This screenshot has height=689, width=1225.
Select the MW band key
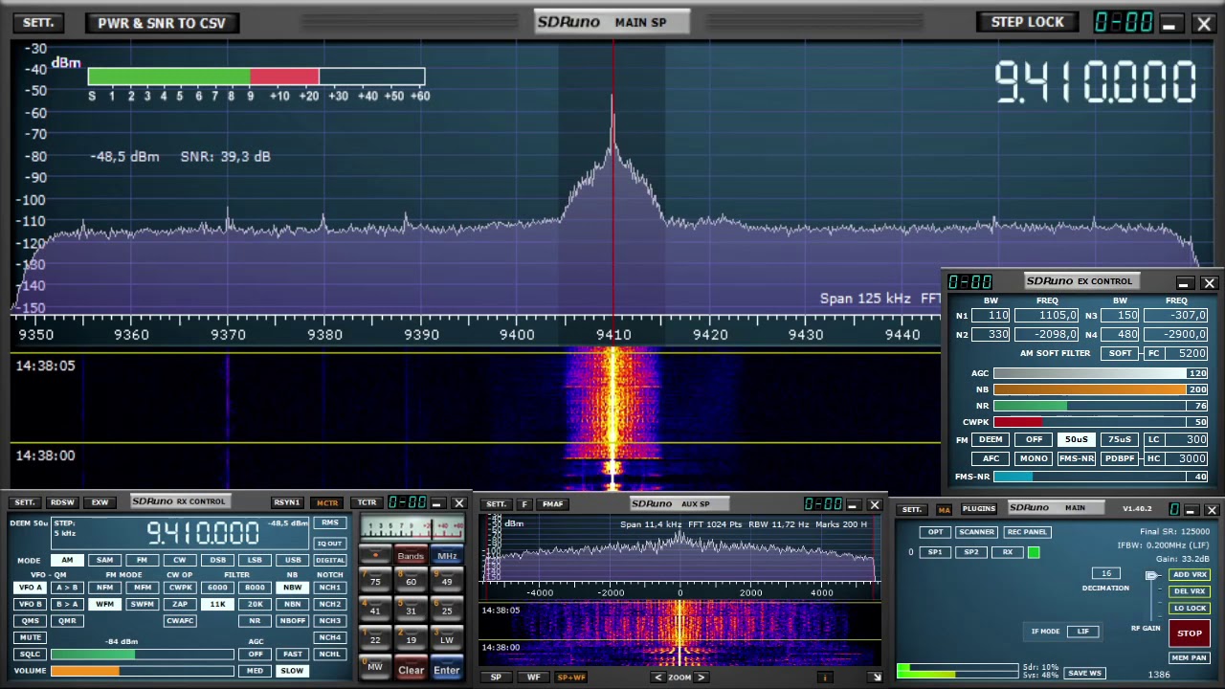coord(374,667)
